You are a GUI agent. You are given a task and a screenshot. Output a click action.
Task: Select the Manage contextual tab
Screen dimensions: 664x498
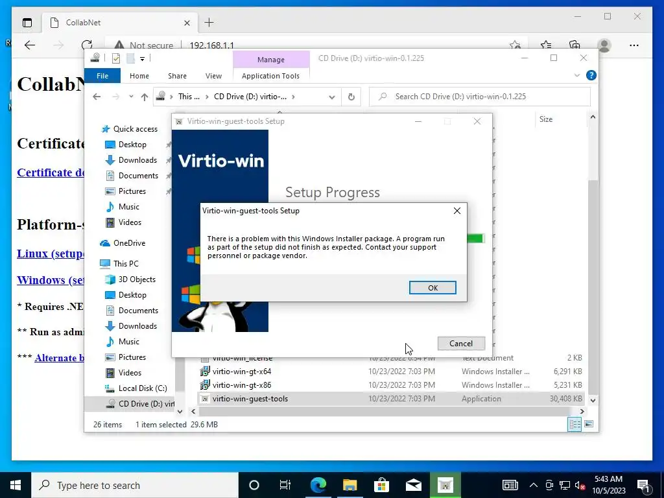271,60
